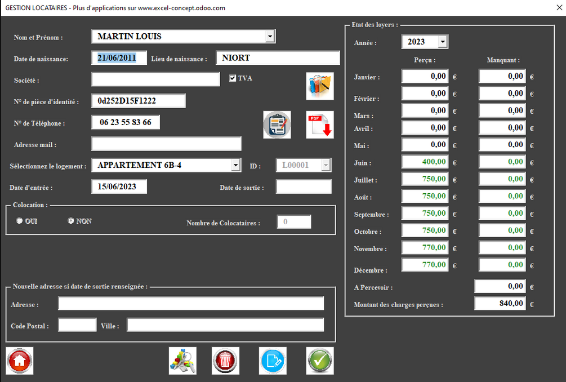Select the NON colocation radio button
The image size is (566, 382).
click(x=71, y=221)
